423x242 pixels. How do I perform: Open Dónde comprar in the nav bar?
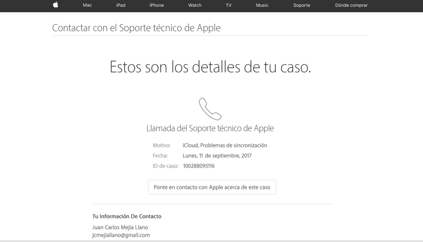[351, 5]
